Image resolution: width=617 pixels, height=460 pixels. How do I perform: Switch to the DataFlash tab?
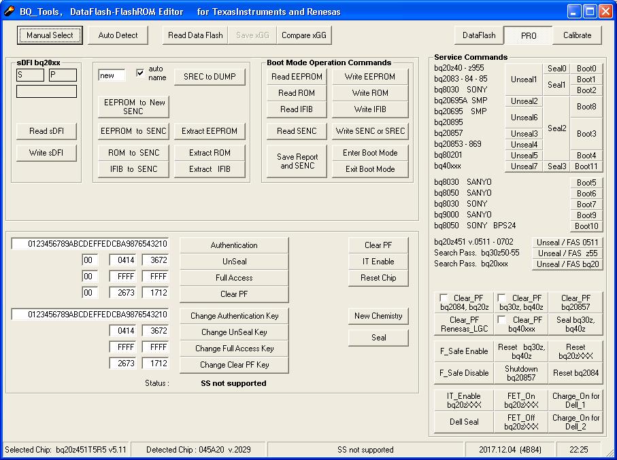(479, 35)
